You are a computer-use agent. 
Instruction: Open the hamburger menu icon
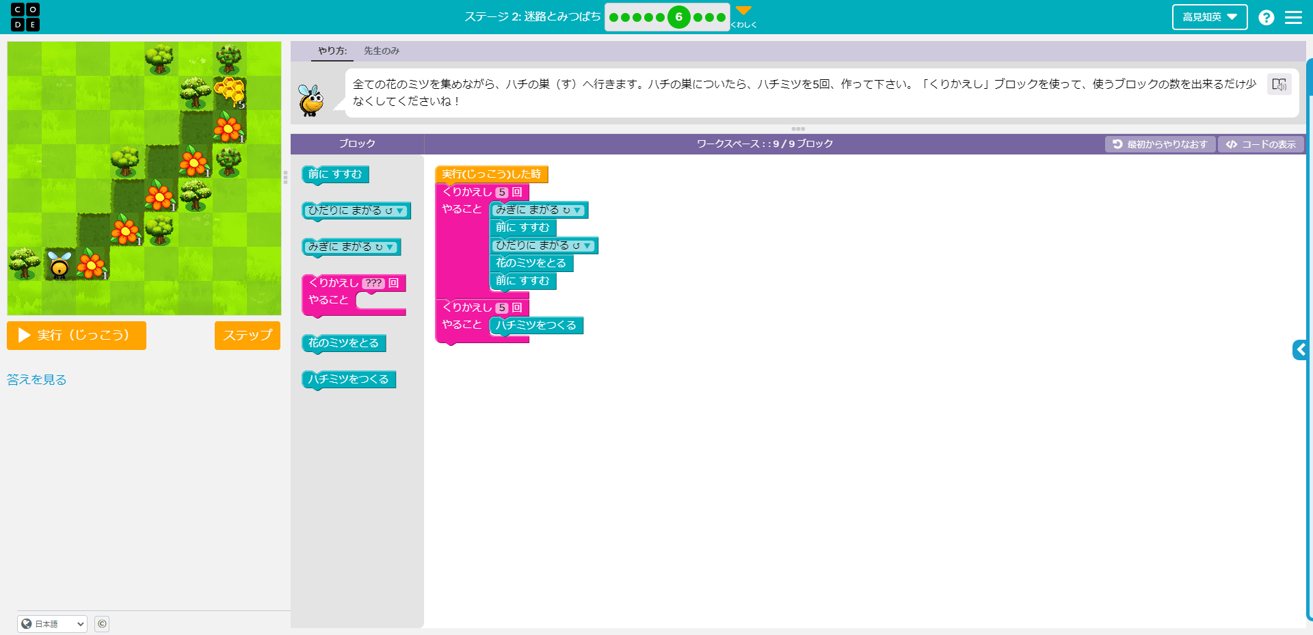(x=1293, y=18)
